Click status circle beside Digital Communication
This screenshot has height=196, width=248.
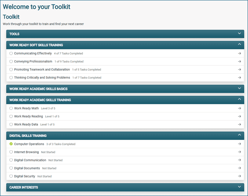11,160
